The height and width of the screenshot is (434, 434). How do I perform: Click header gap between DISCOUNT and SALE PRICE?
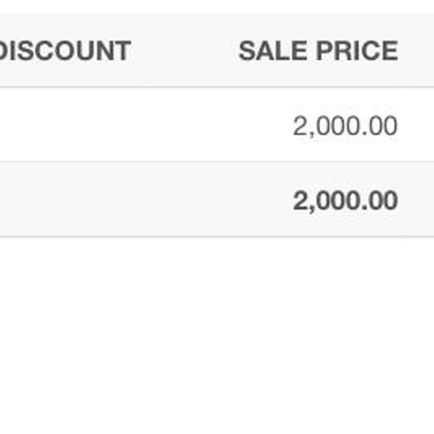(x=184, y=51)
